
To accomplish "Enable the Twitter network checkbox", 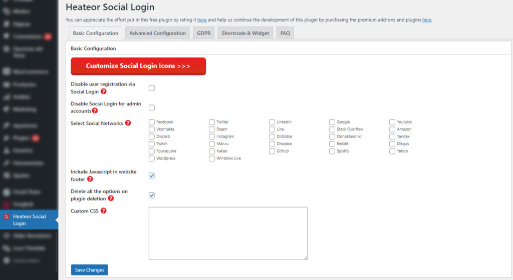I will 212,122.
